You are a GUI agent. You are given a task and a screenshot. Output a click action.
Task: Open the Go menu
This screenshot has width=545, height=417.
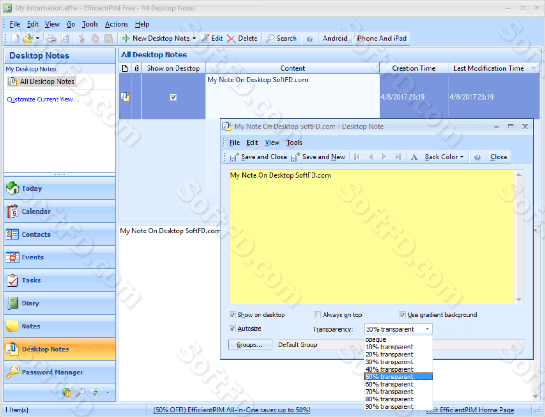pos(71,24)
